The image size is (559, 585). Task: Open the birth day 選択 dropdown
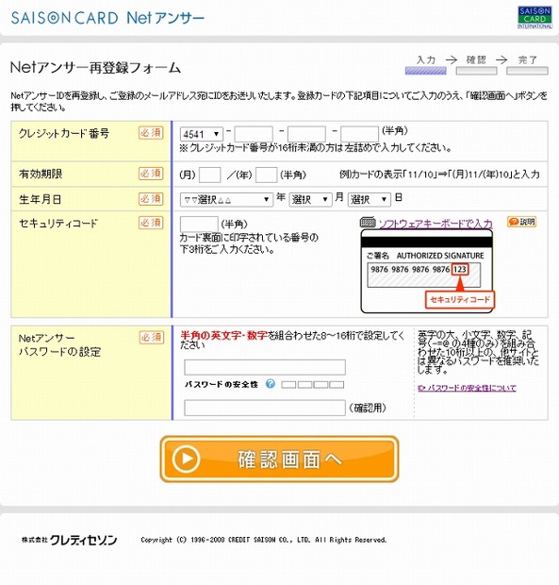point(369,199)
